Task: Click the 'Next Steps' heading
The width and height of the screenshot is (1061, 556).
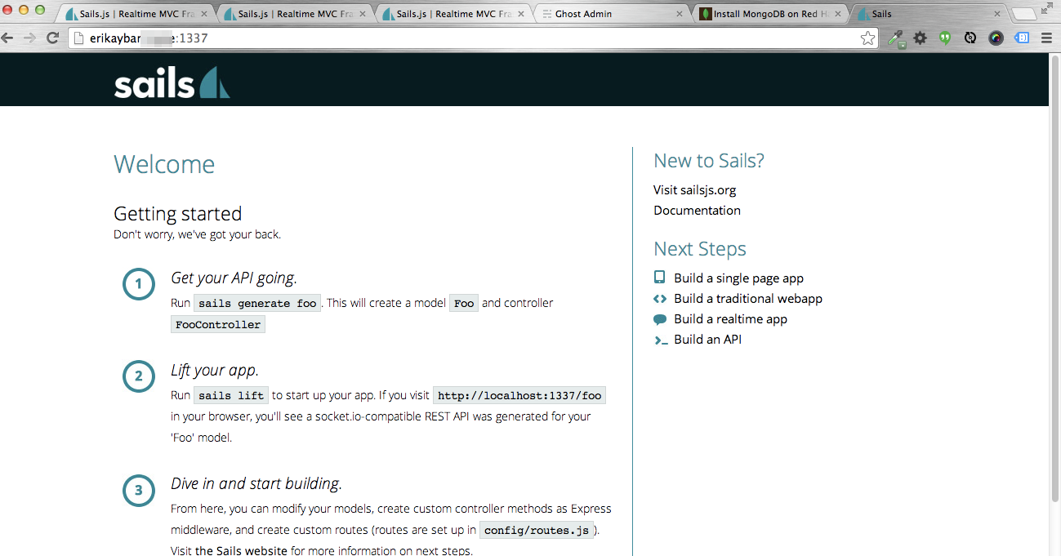Action: point(700,249)
